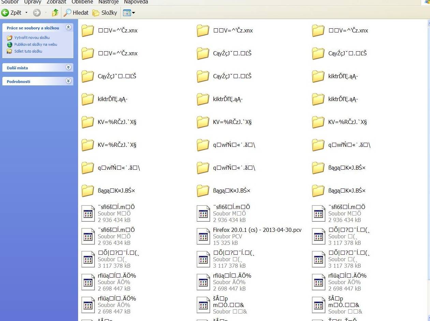Open the Forward button's history dropdown arrow

coord(46,13)
